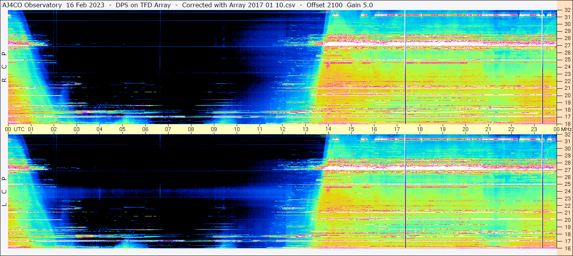This screenshot has width=573, height=256.
Task: Click hour label 01 on UTC time axis
Action: [31, 129]
